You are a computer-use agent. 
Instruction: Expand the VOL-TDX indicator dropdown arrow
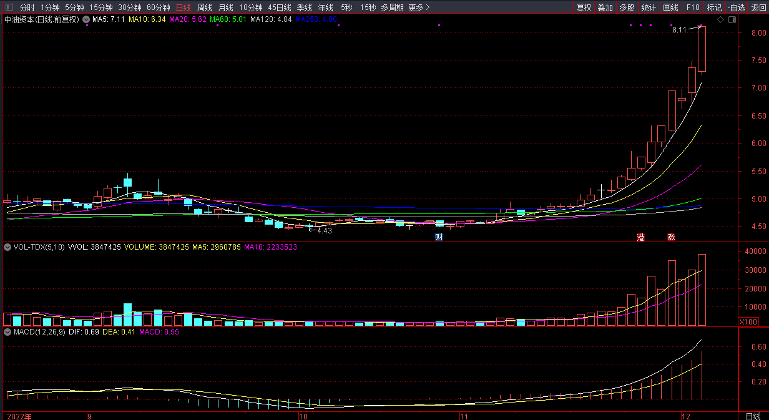7,247
